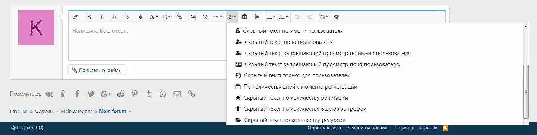Share via Pinterest icon
Screen dimensions: 537x135
[x=135, y=94]
